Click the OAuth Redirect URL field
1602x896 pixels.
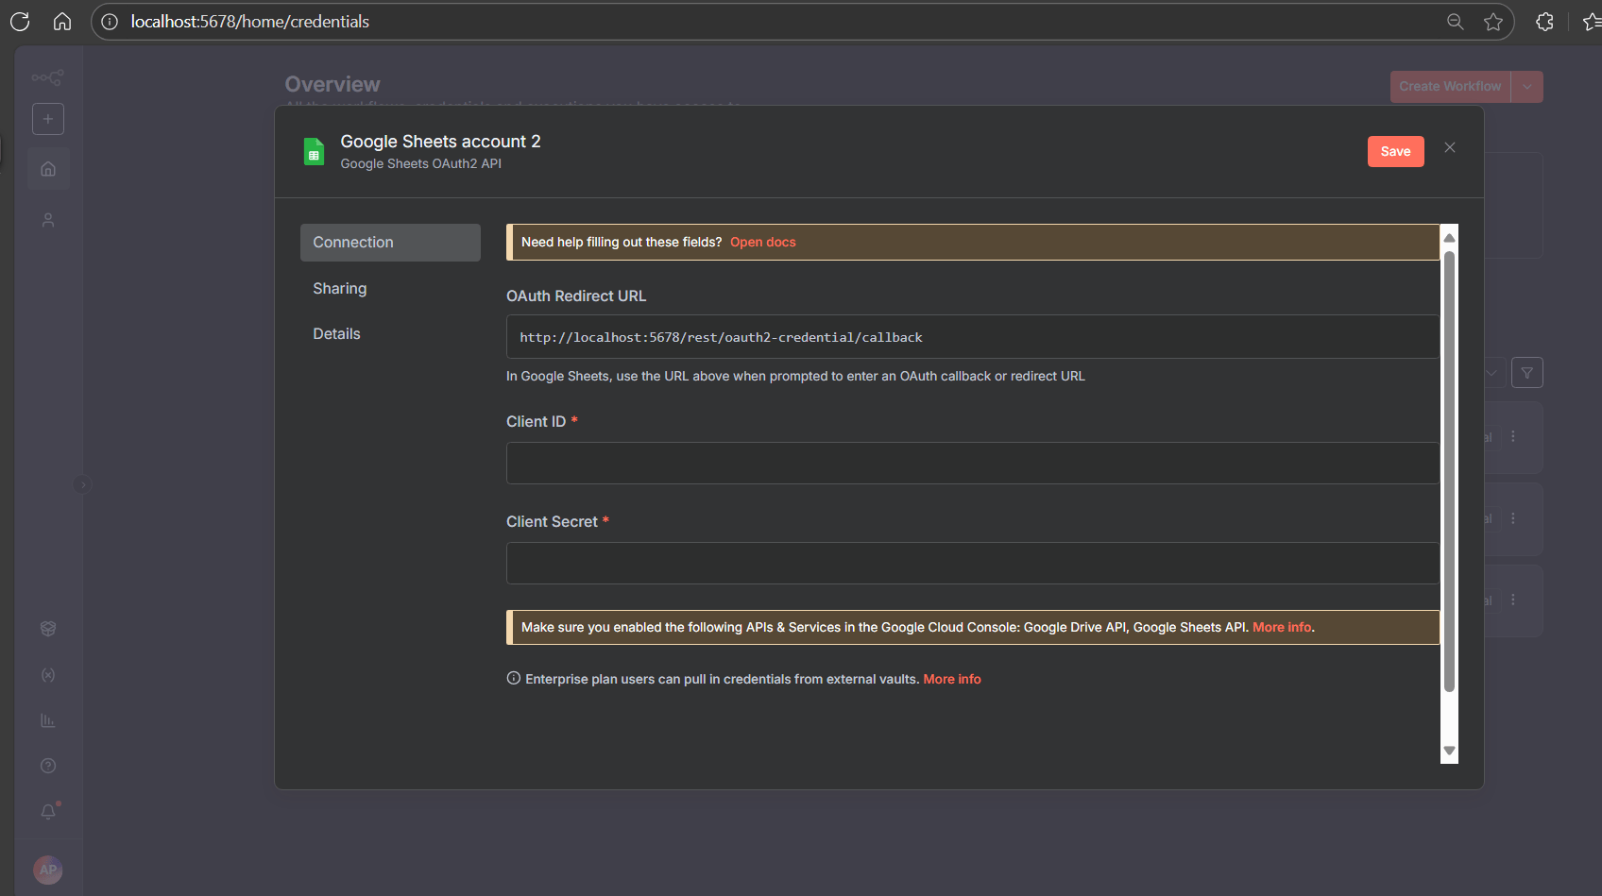(973, 337)
